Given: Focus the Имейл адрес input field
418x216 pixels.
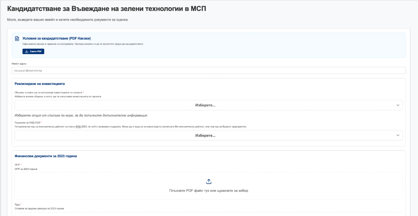Looking at the screenshot, I should click(x=209, y=70).
